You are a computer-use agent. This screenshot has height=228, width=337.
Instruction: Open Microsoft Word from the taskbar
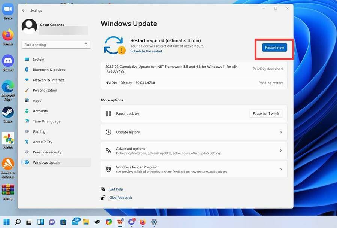click(120, 222)
